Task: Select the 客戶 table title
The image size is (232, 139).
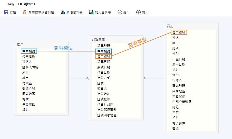Action: tap(20, 45)
